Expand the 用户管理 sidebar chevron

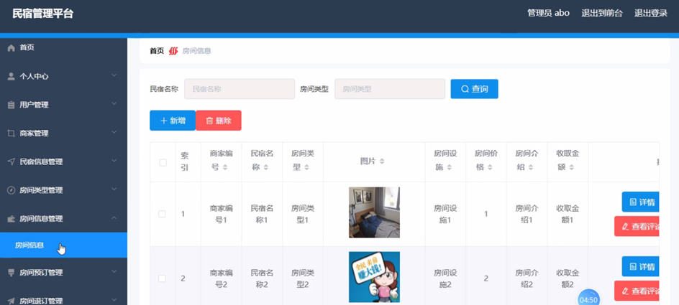[114, 103]
